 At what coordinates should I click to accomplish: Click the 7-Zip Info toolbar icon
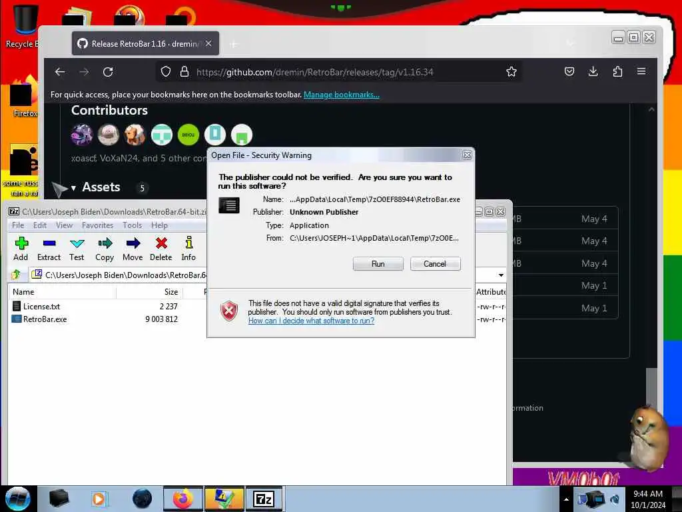(188, 249)
